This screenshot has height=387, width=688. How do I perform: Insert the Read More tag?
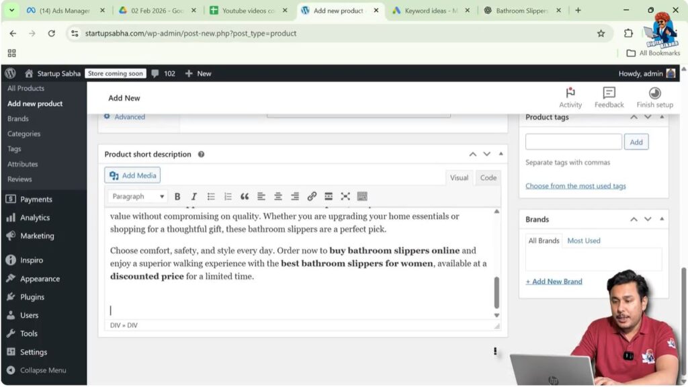(x=329, y=196)
